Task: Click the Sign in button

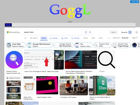Action: (114, 32)
